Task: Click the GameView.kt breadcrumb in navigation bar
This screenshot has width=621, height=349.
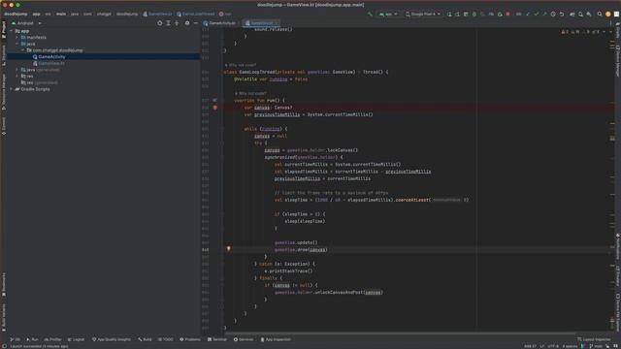Action: pos(157,14)
